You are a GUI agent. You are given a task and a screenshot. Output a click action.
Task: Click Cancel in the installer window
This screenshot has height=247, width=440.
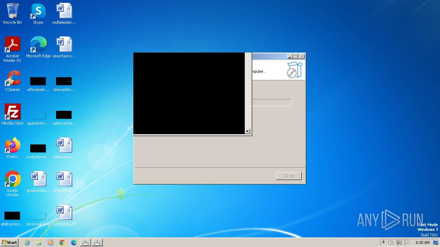(x=289, y=176)
